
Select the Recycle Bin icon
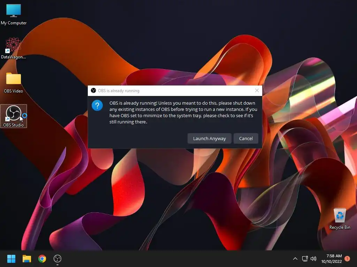[340, 219]
